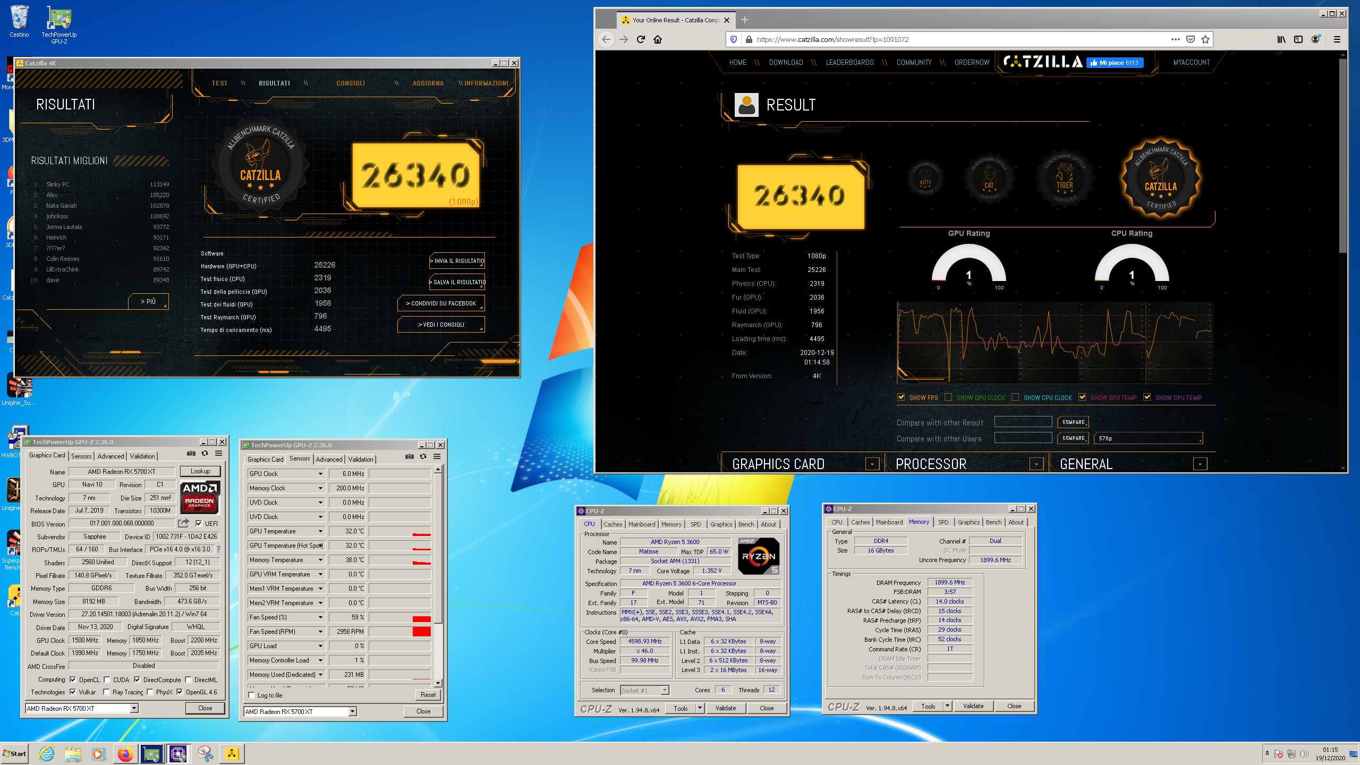Open the Cestino recycle bin desktop icon
This screenshot has width=1360, height=765.
point(19,21)
